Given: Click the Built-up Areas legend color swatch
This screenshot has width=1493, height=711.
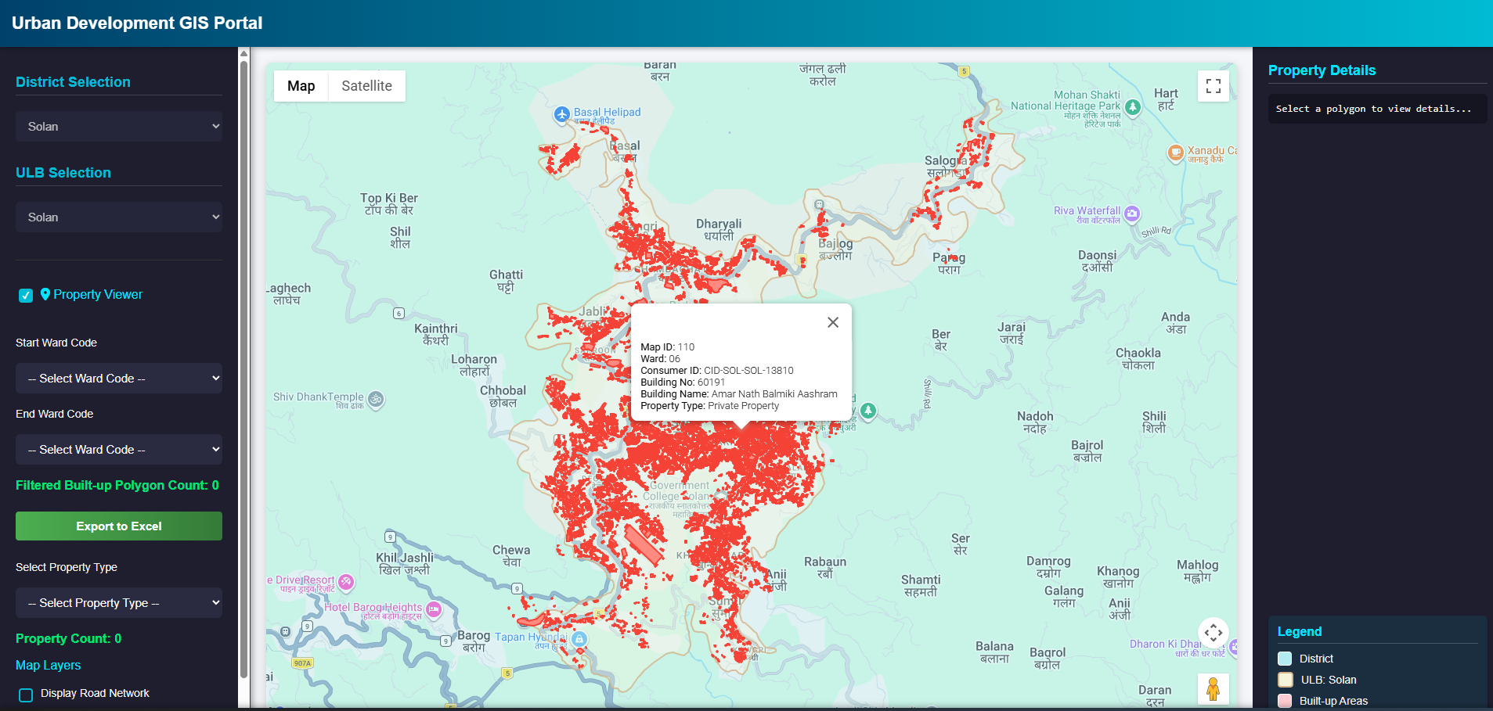Looking at the screenshot, I should tap(1284, 701).
